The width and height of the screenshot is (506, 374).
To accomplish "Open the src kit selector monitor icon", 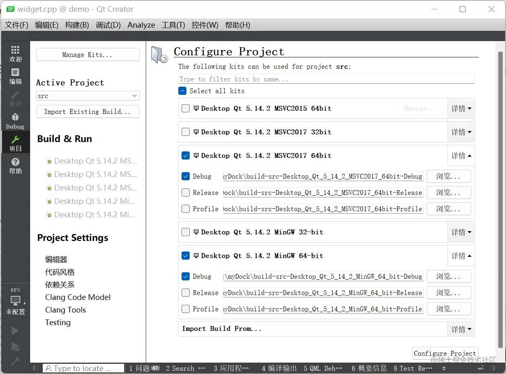I will click(15, 302).
